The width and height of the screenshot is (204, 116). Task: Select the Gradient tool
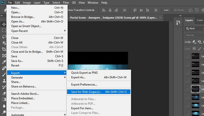click(x=4, y=100)
